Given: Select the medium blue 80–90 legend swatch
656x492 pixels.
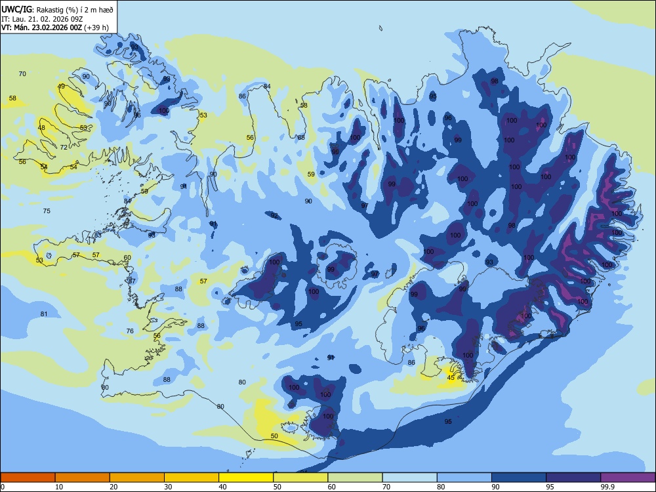Looking at the screenshot, I should point(464,478).
